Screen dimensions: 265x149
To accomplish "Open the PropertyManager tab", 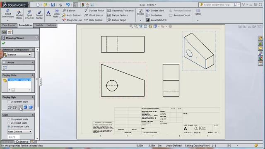I will (10, 32).
